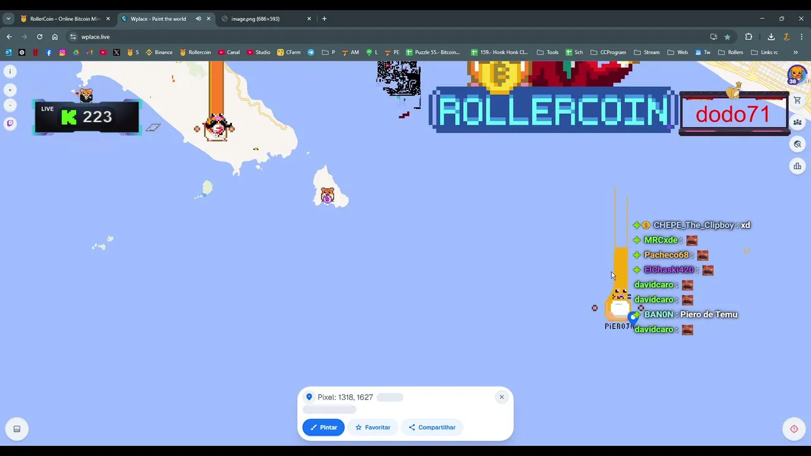Image resolution: width=811 pixels, height=456 pixels.
Task: Open the 159.- Honk Honk bookmark
Action: point(499,53)
